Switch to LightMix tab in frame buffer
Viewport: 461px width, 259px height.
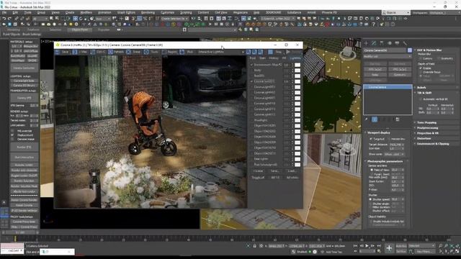tap(295, 58)
